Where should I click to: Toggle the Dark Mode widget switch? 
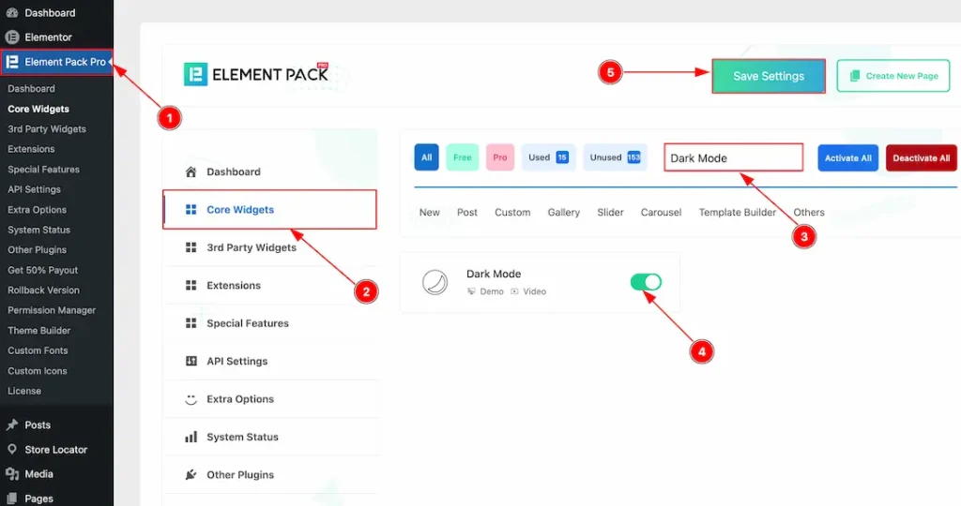(645, 282)
